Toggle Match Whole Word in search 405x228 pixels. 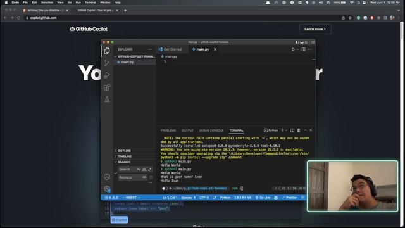144,170
